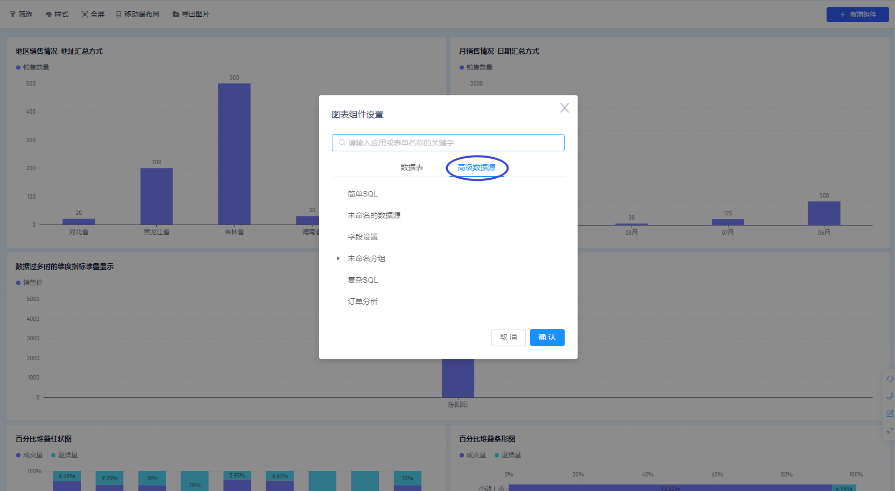Screen dimensions: 895x491
Task: Open the 样式 style settings
Action: tap(57, 14)
